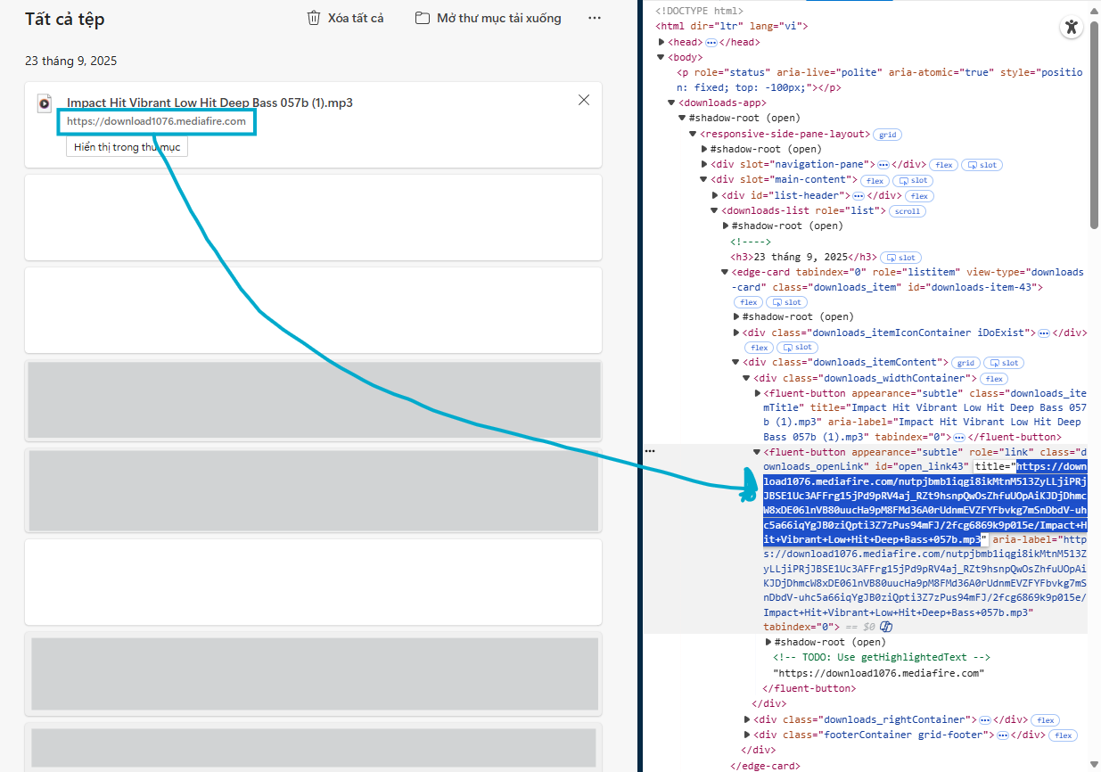This screenshot has height=772, width=1101.
Task: Expand the navigation-pane div node
Action: [705, 165]
